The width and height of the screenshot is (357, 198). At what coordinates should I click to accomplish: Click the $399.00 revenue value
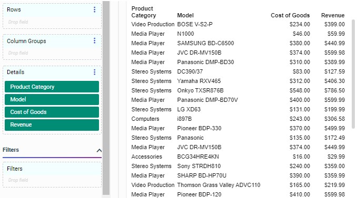[334, 24]
